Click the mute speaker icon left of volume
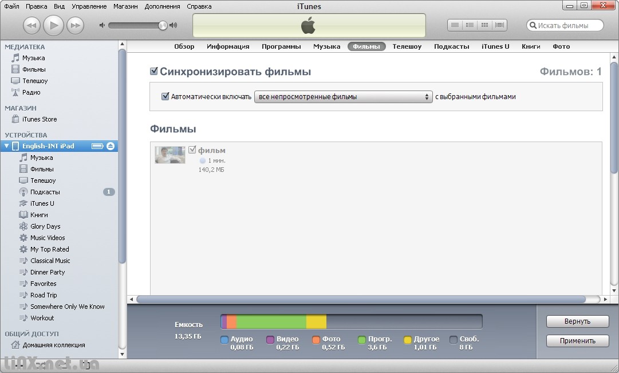 [102, 25]
